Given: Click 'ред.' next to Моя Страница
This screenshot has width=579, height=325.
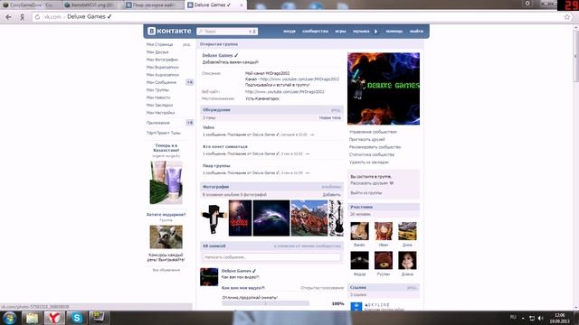Looking at the screenshot, I should point(186,44).
